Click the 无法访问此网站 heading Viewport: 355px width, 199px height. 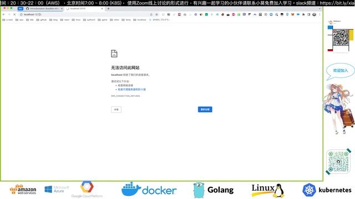click(x=125, y=67)
